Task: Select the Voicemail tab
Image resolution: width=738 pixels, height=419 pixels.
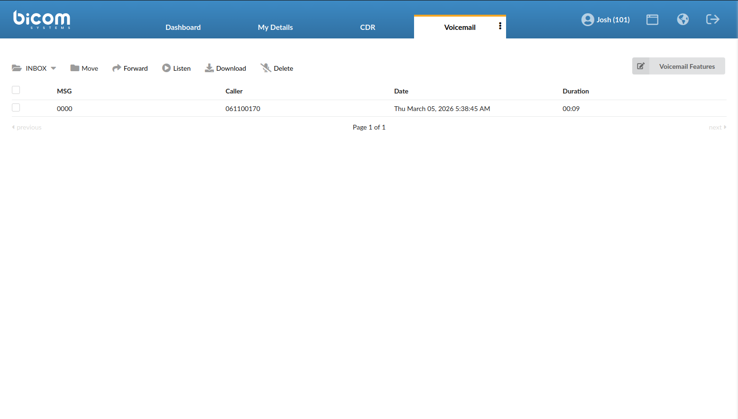Action: pos(460,27)
